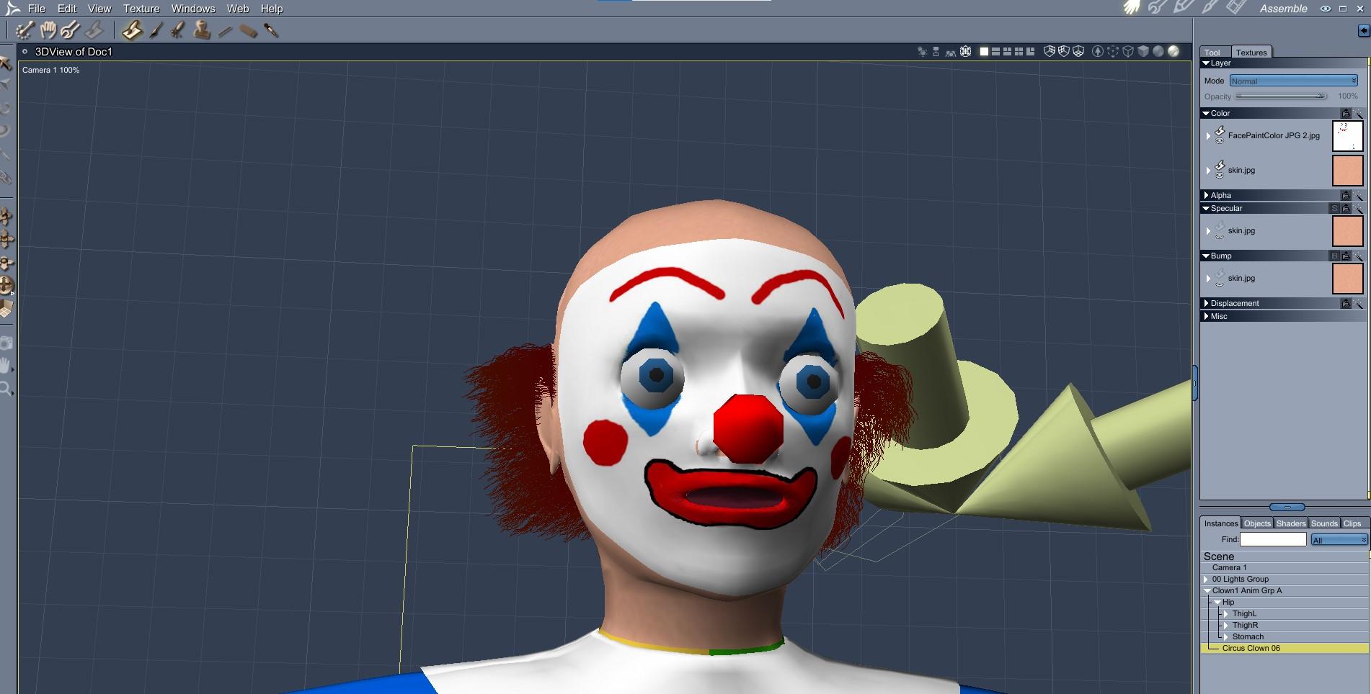Click Camera 1 100% view label
The image size is (1371, 694).
click(50, 70)
